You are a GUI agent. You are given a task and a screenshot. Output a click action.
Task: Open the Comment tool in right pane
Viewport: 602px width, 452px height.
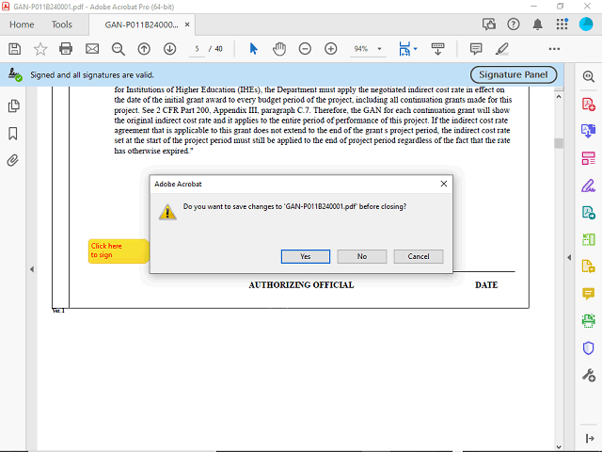click(588, 294)
